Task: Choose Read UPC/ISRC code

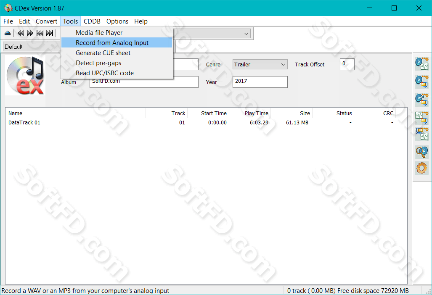Action: [117, 73]
